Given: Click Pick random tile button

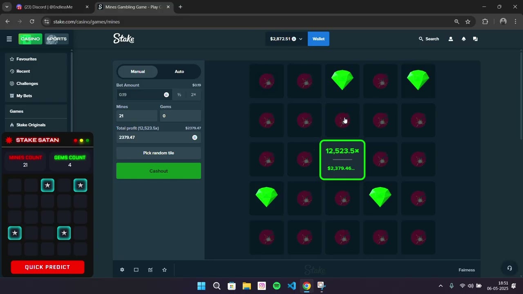Looking at the screenshot, I should pyautogui.click(x=159, y=153).
